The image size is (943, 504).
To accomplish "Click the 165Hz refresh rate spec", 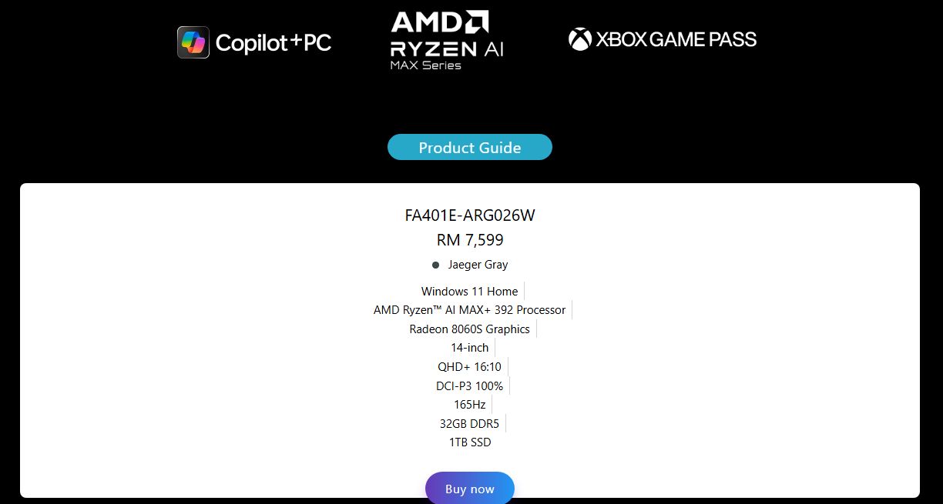I will [469, 405].
